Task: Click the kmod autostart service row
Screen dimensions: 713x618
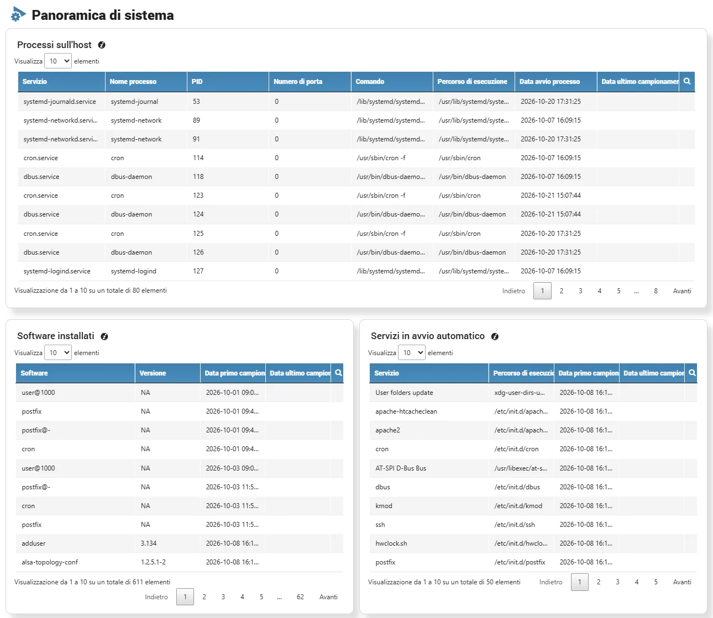Action: coord(533,506)
